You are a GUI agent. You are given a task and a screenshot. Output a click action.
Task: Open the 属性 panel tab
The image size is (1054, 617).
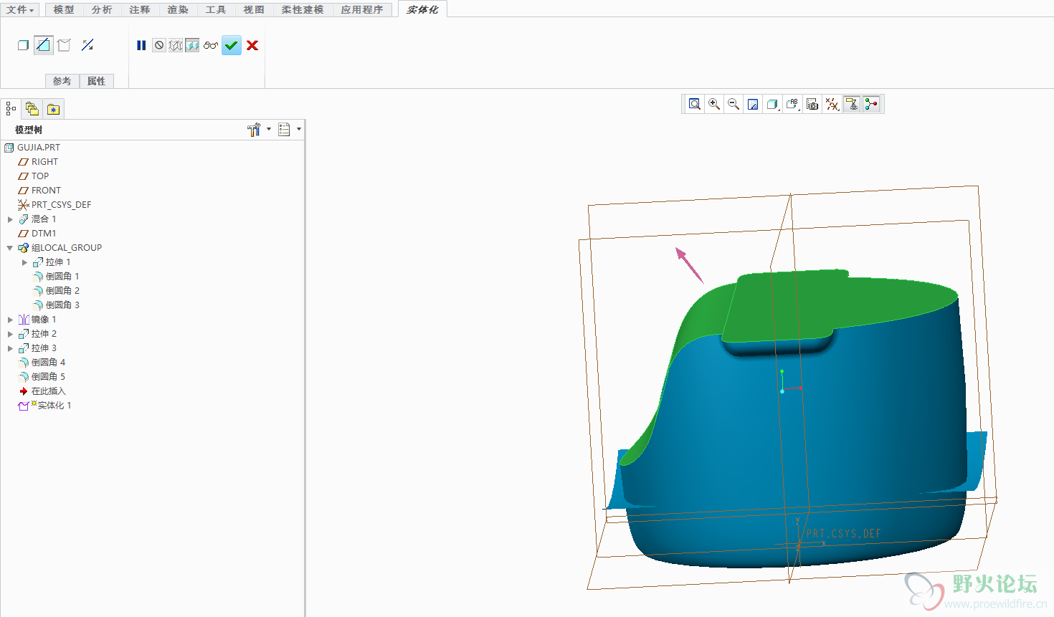[x=96, y=81]
